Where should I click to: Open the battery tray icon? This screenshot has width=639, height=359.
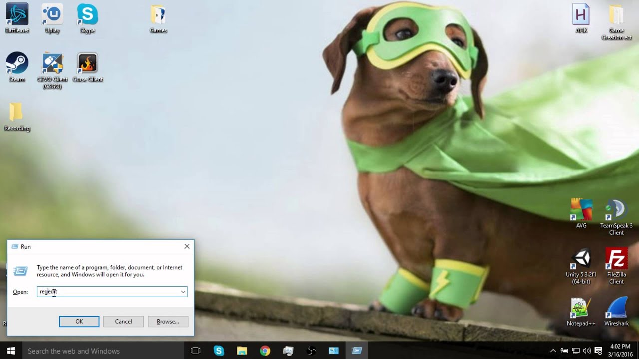pyautogui.click(x=564, y=351)
